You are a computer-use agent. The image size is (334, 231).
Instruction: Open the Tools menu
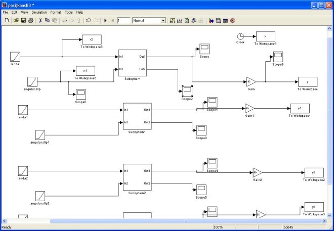click(69, 12)
